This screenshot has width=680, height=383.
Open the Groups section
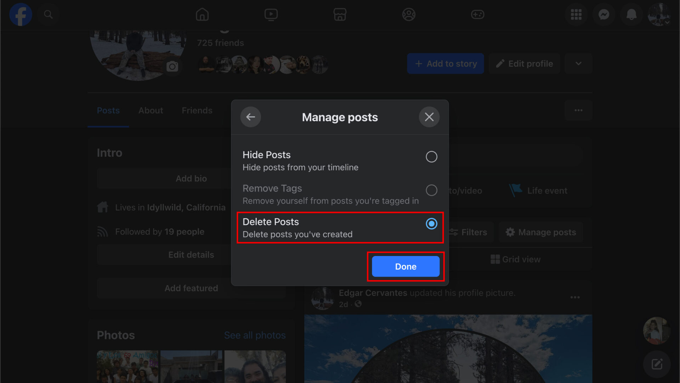click(408, 15)
